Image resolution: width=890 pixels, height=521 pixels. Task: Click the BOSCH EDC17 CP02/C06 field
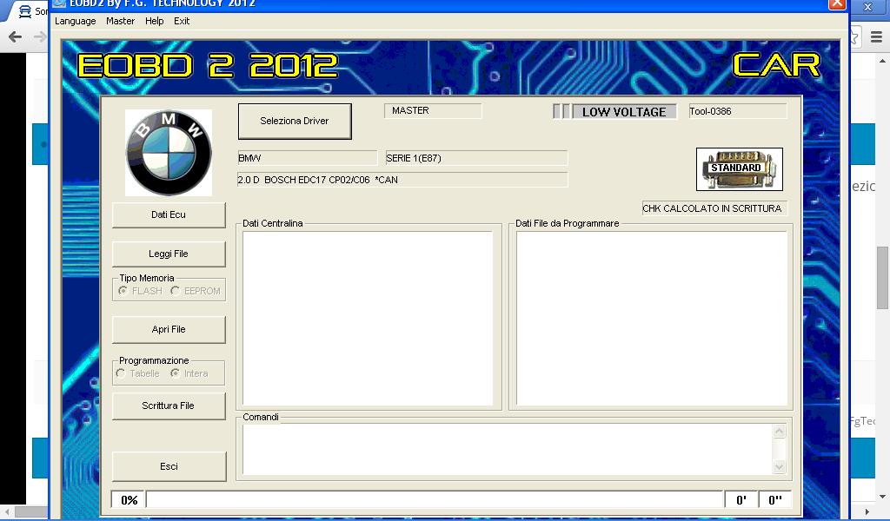click(402, 180)
